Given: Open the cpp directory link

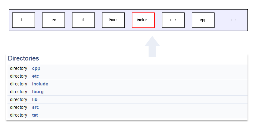Looking at the screenshot, I should coord(36,68).
